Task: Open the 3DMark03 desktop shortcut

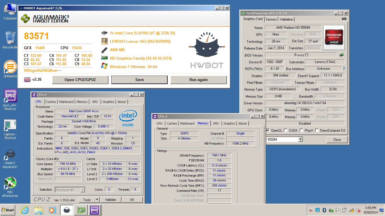Action: (x=10, y=69)
